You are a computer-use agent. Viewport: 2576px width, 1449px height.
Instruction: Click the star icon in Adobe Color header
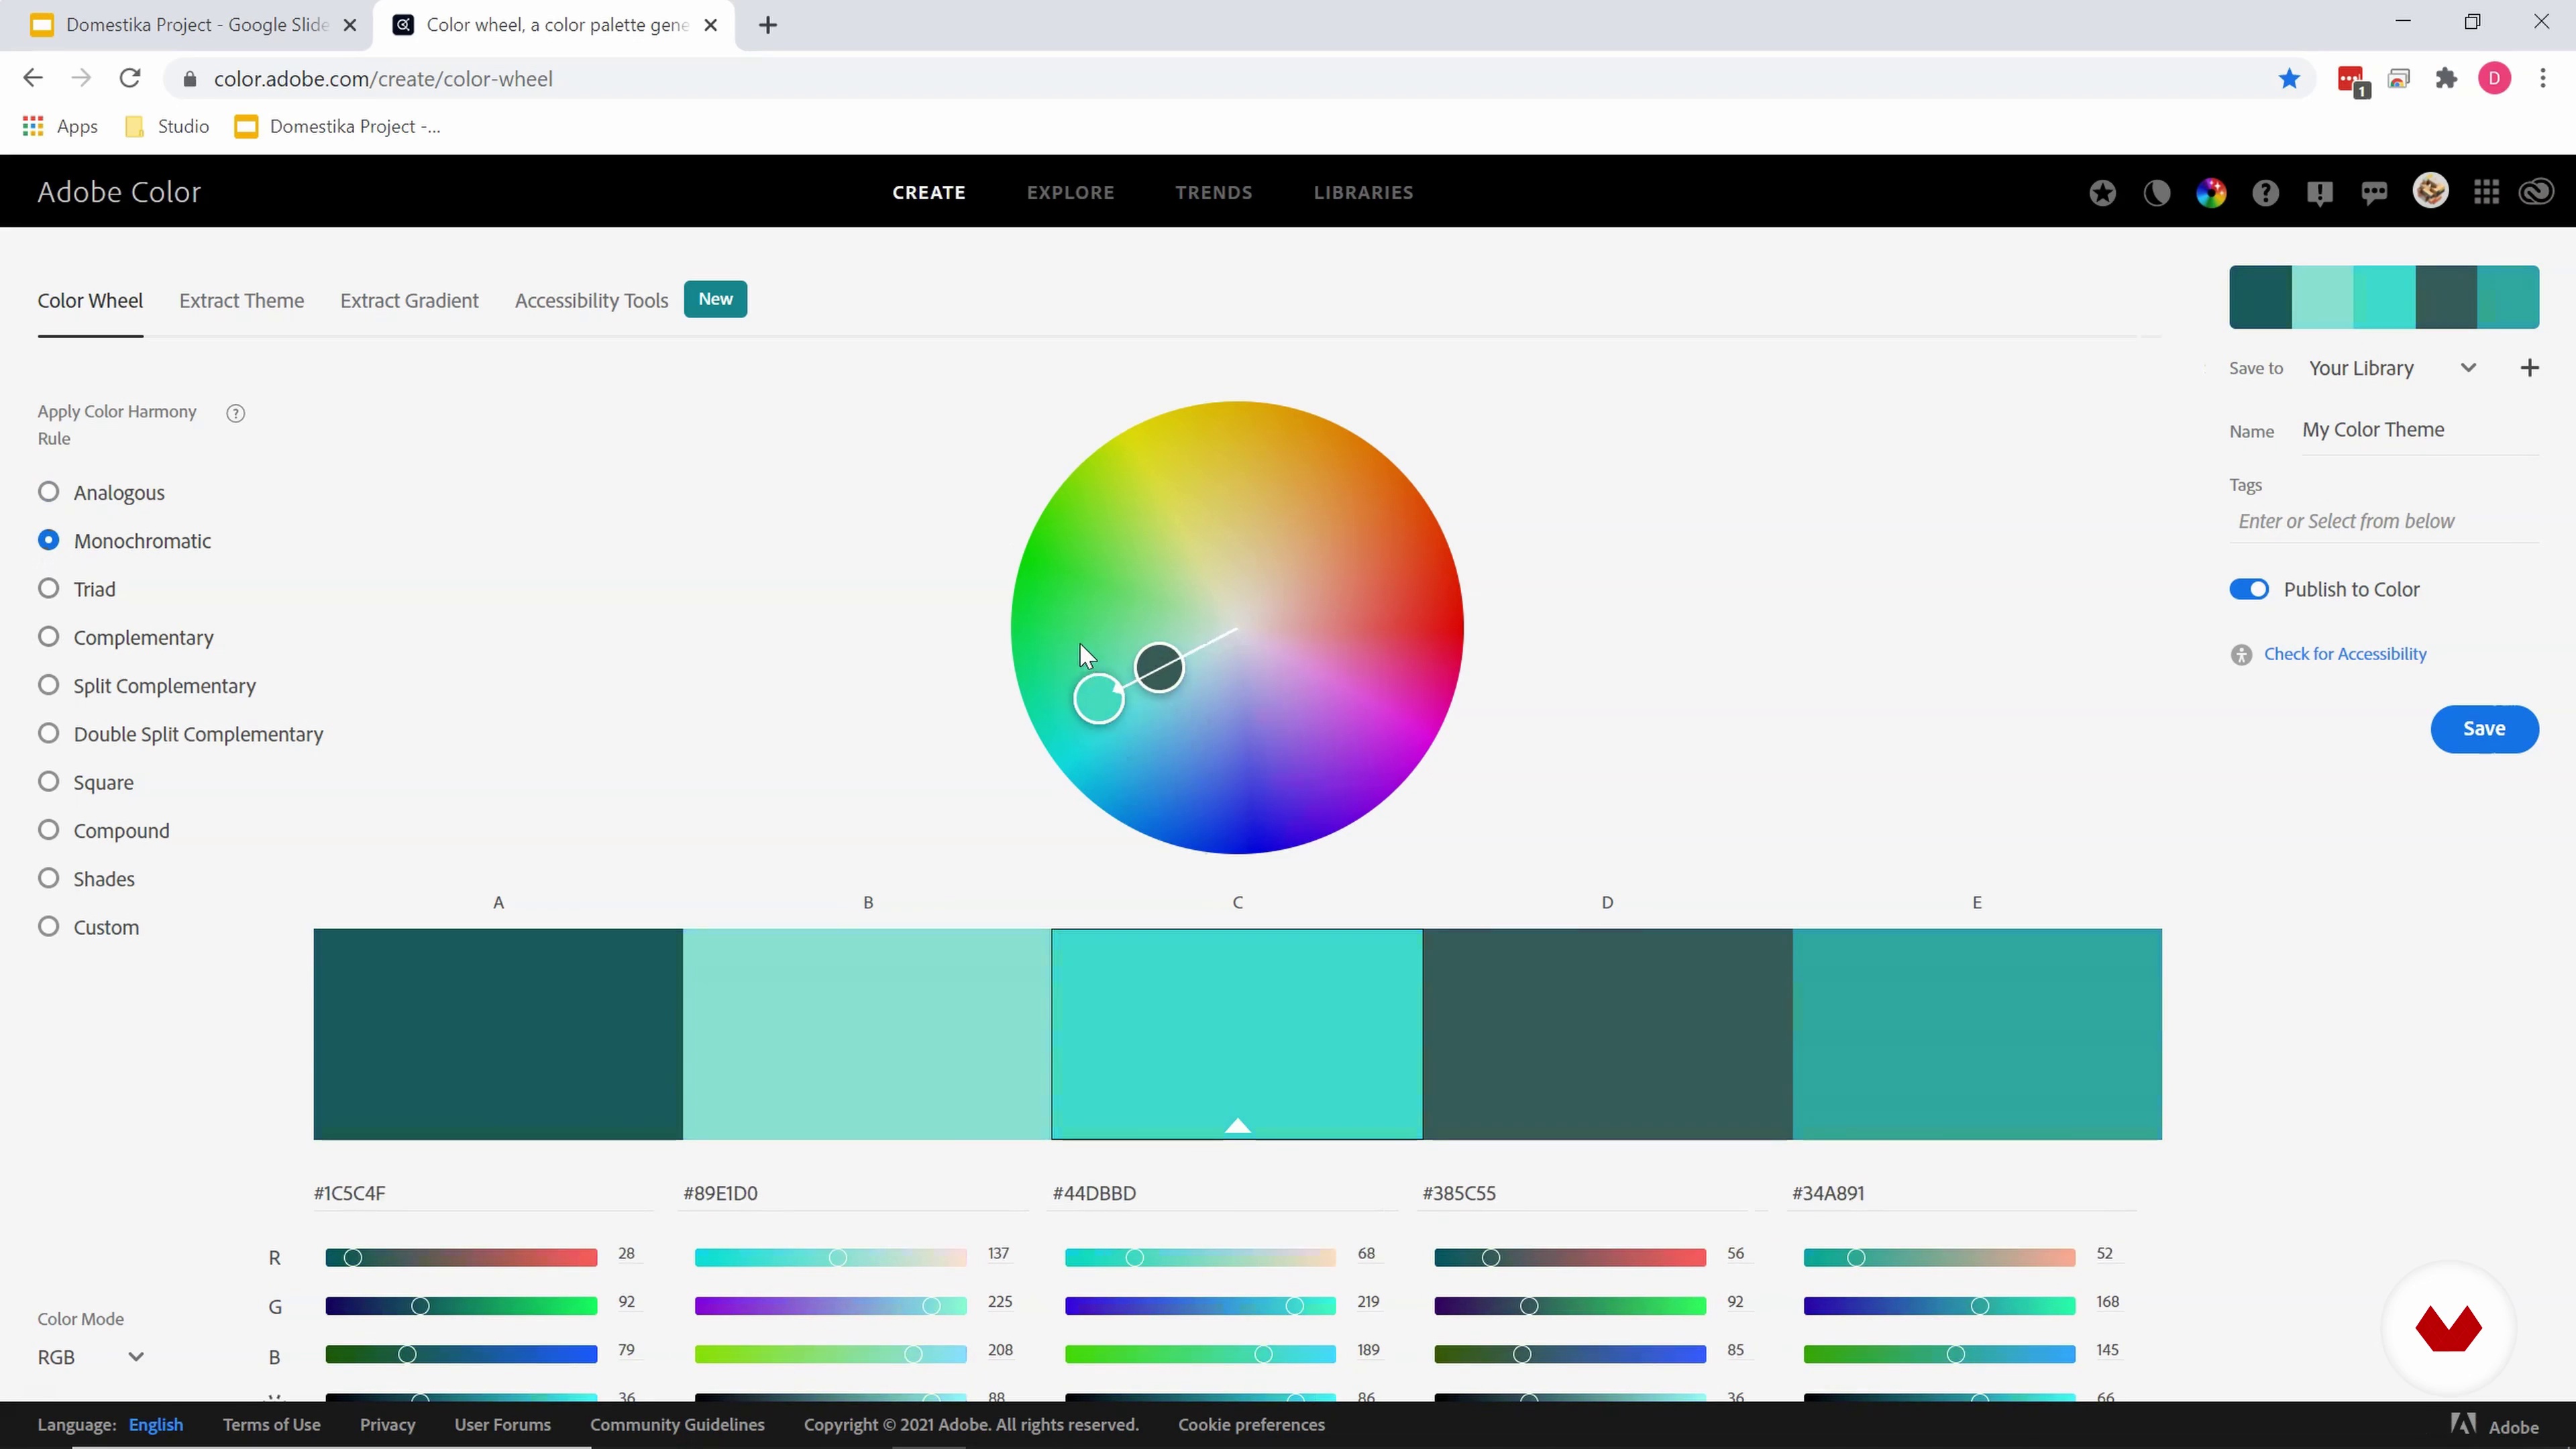point(2102,193)
